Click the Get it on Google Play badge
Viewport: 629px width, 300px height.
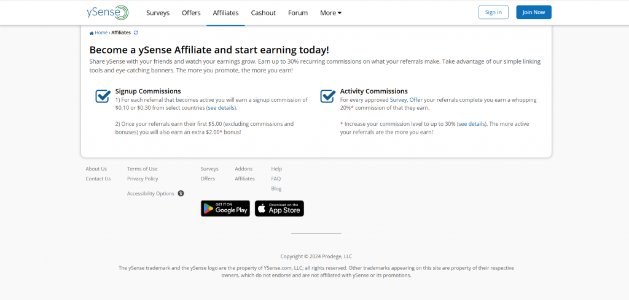[x=225, y=208]
